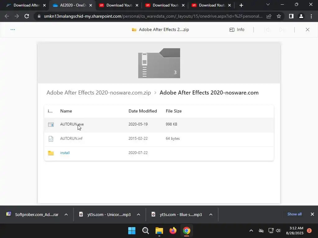The height and width of the screenshot is (238, 318).
Task: Open the network status tray icon
Action: [x=271, y=231]
